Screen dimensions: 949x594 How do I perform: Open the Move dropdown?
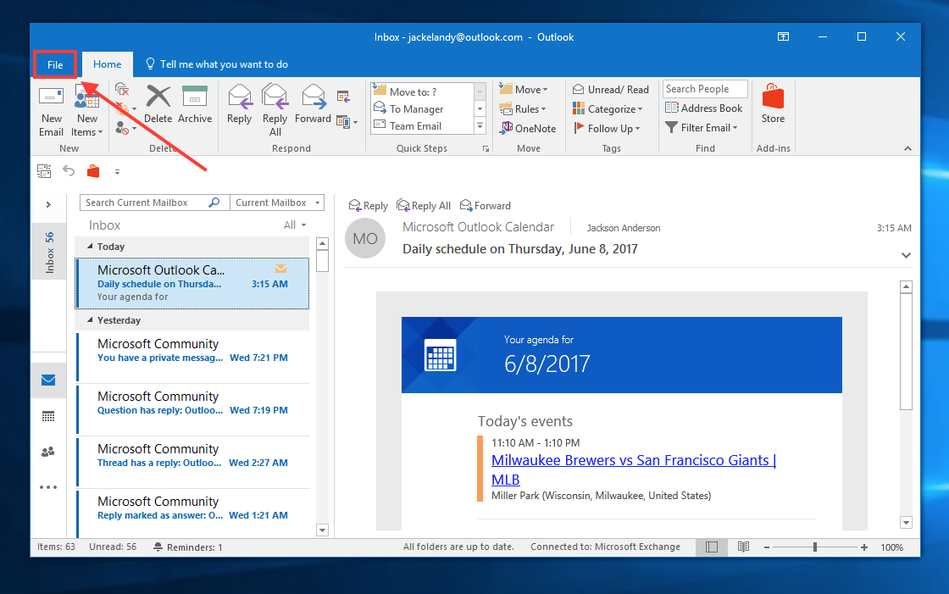point(524,89)
